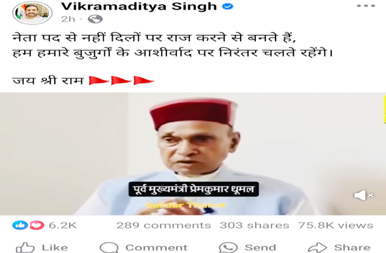View the 6.2K reactions count

63,225
